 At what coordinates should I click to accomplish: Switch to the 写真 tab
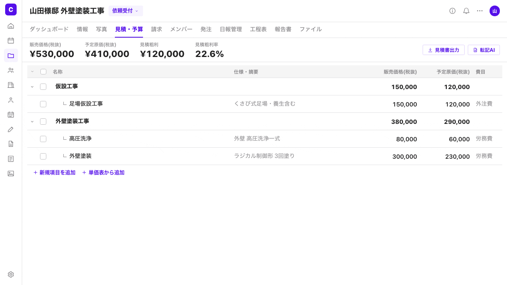click(x=101, y=29)
